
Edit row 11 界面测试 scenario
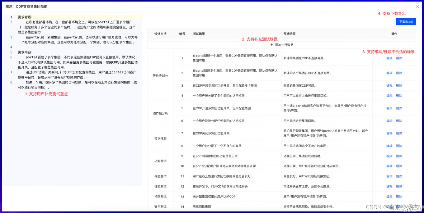pos(389,176)
